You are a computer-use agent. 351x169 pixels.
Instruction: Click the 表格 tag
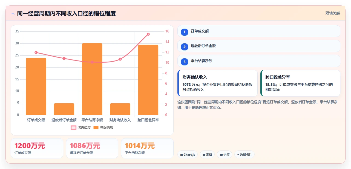coord(207,155)
